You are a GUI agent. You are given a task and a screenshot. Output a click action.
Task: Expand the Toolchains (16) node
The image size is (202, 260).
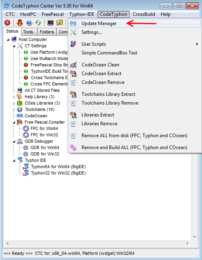pyautogui.click(x=14, y=110)
